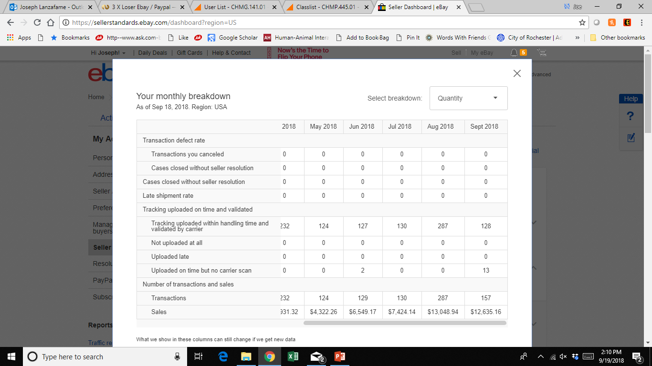This screenshot has width=652, height=366.
Task: Open the Gift Cards link
Action: click(x=189, y=53)
